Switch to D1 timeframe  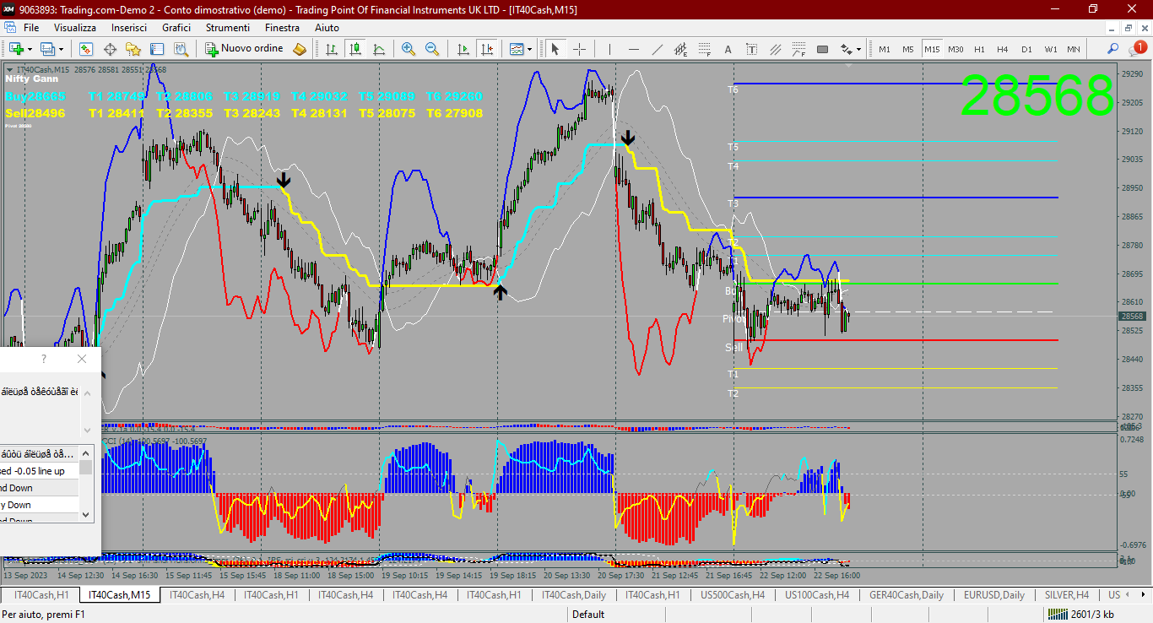(x=1026, y=49)
